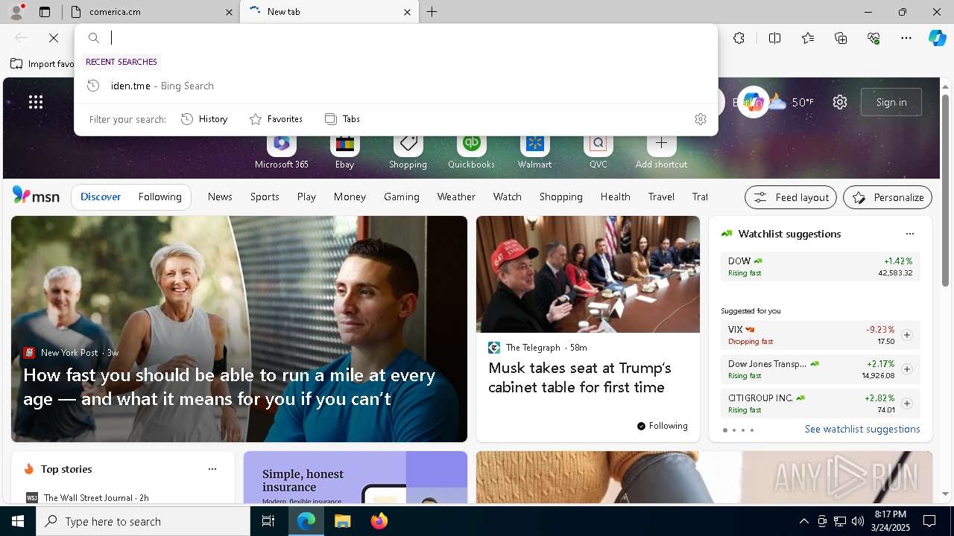This screenshot has width=954, height=536.
Task: Open Collections toolbar icon
Action: (x=841, y=38)
